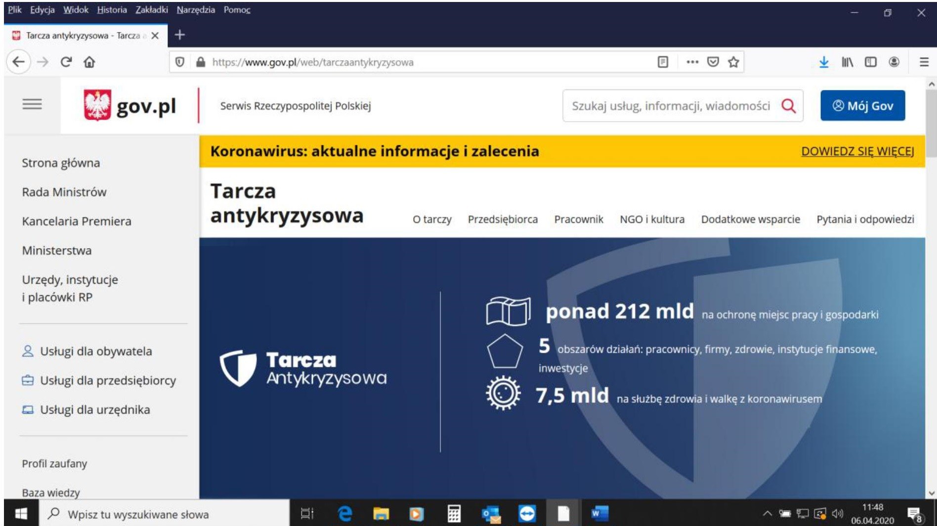Focus the Szukaj usług search field
This screenshot has height=526, width=937.
pos(670,106)
